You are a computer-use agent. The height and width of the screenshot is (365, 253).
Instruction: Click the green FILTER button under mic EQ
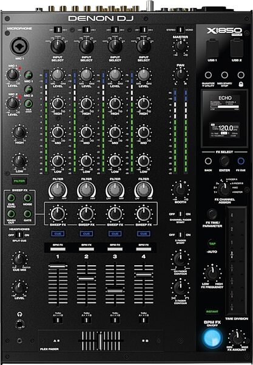click(x=19, y=181)
